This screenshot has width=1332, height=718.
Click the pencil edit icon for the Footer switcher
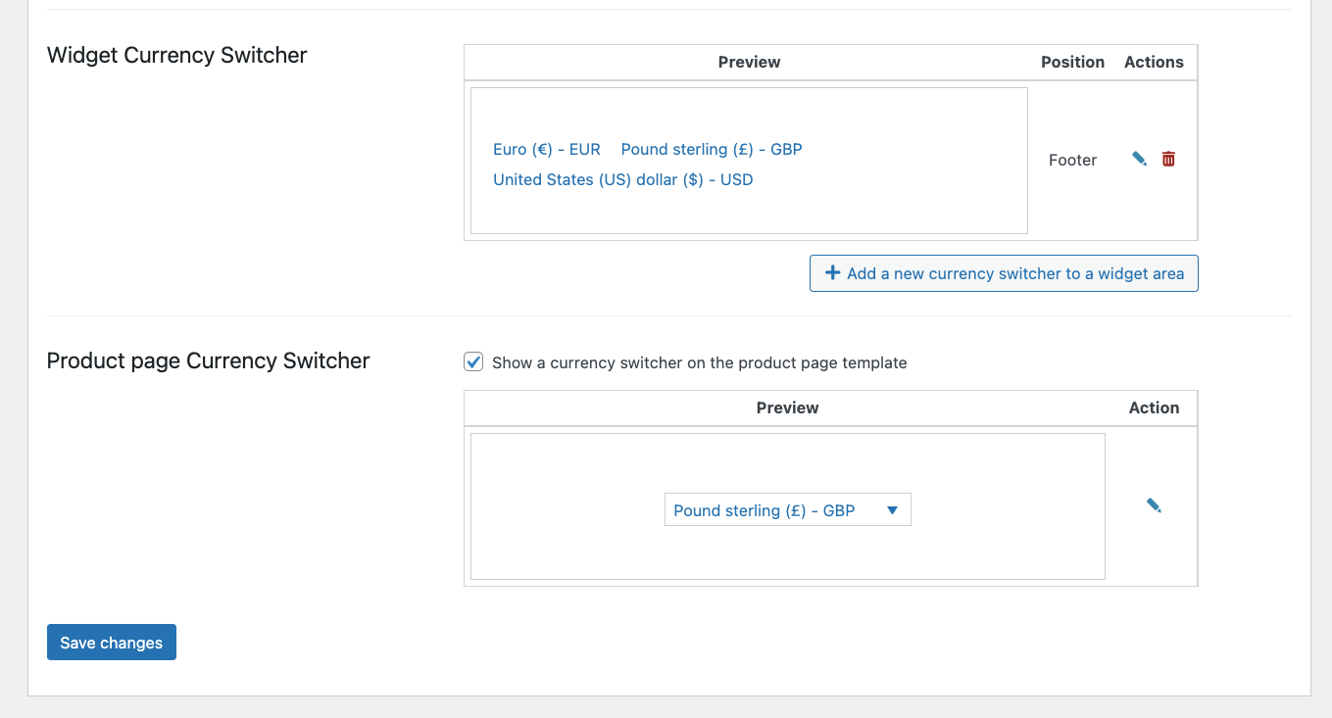pyautogui.click(x=1138, y=157)
